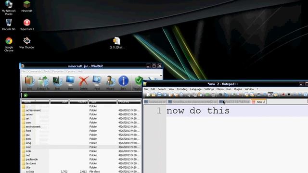
Task: Select Google Chrome desktop icon
Action: tap(9, 45)
